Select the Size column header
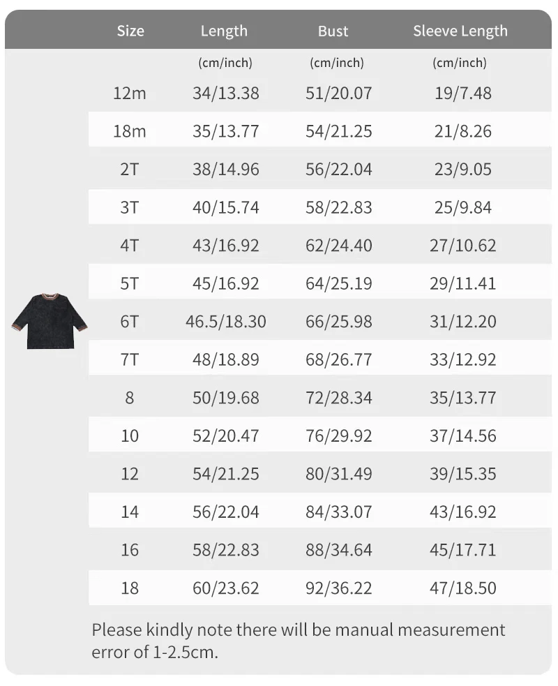This screenshot has height=686, width=558. point(130,31)
